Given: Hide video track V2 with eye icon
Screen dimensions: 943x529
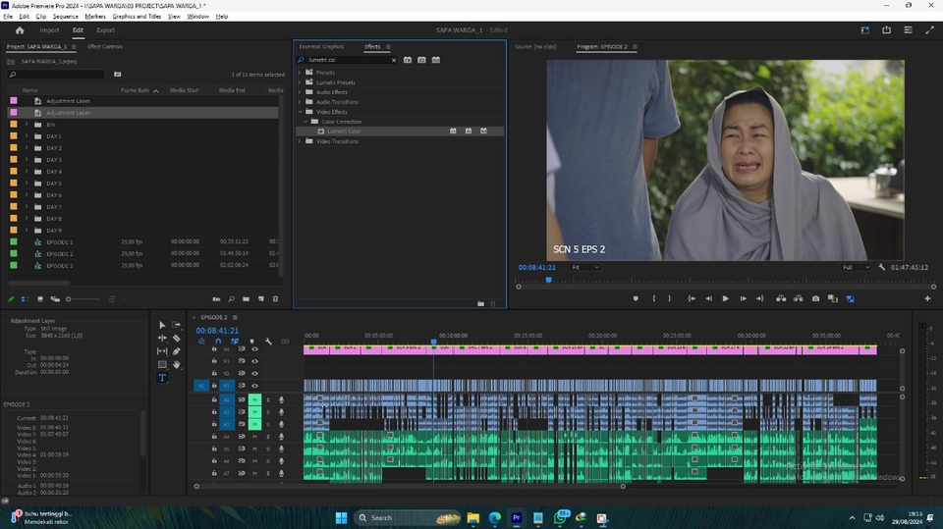Looking at the screenshot, I should point(254,373).
